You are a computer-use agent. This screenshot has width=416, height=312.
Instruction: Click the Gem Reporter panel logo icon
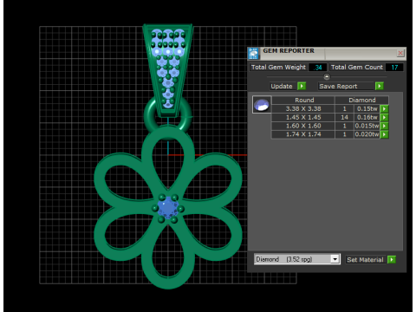pos(253,54)
